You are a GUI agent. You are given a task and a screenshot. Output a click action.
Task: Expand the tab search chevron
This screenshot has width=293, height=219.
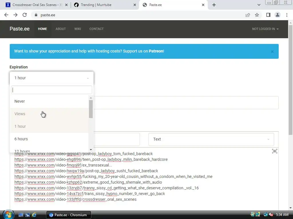pyautogui.click(x=259, y=5)
